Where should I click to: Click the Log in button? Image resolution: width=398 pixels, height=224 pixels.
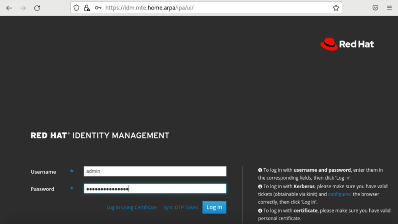tap(214, 207)
